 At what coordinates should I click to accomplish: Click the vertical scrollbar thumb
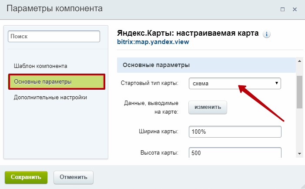click(x=299, y=92)
